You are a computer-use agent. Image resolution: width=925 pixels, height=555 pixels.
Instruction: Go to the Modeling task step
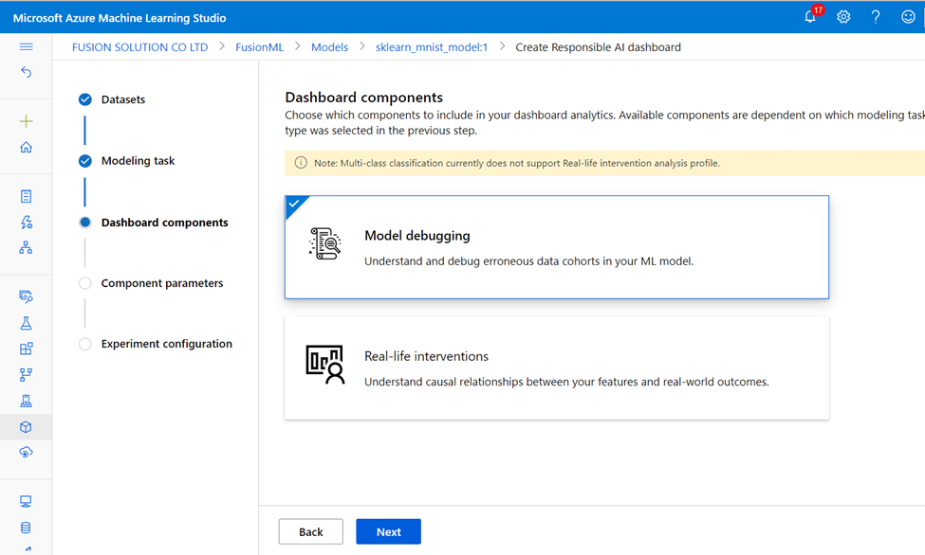coord(138,161)
